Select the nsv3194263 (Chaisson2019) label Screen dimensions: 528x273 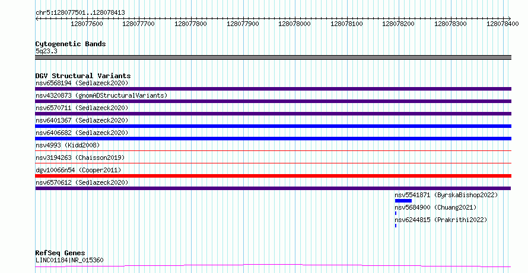click(x=80, y=158)
